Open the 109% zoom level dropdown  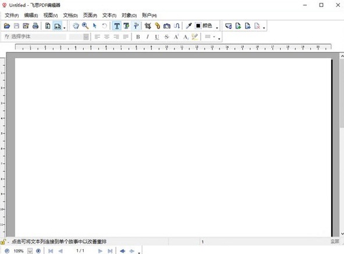30,251
